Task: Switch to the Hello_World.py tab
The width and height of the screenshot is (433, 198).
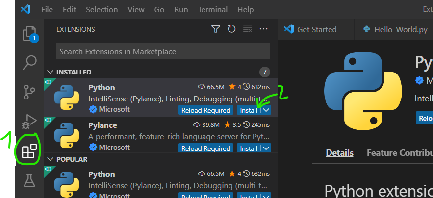Action: (x=395, y=29)
